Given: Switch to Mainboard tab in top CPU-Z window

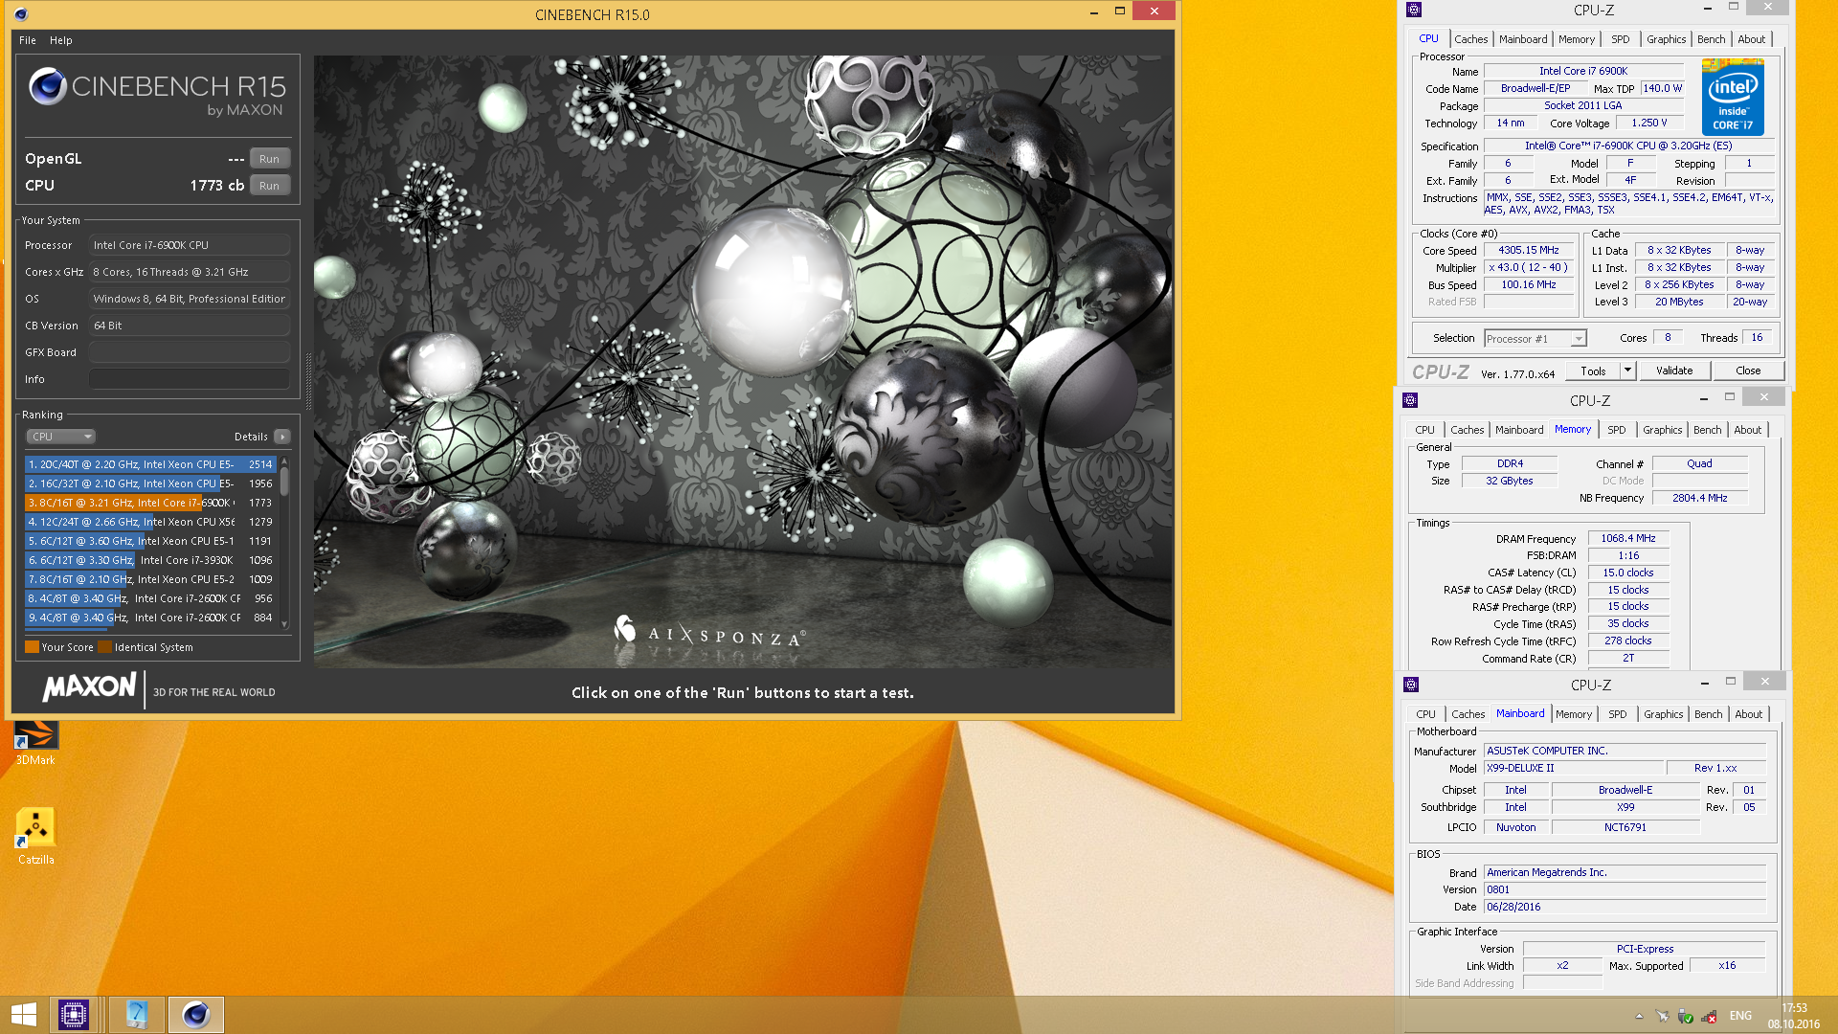Looking at the screenshot, I should click(1523, 39).
